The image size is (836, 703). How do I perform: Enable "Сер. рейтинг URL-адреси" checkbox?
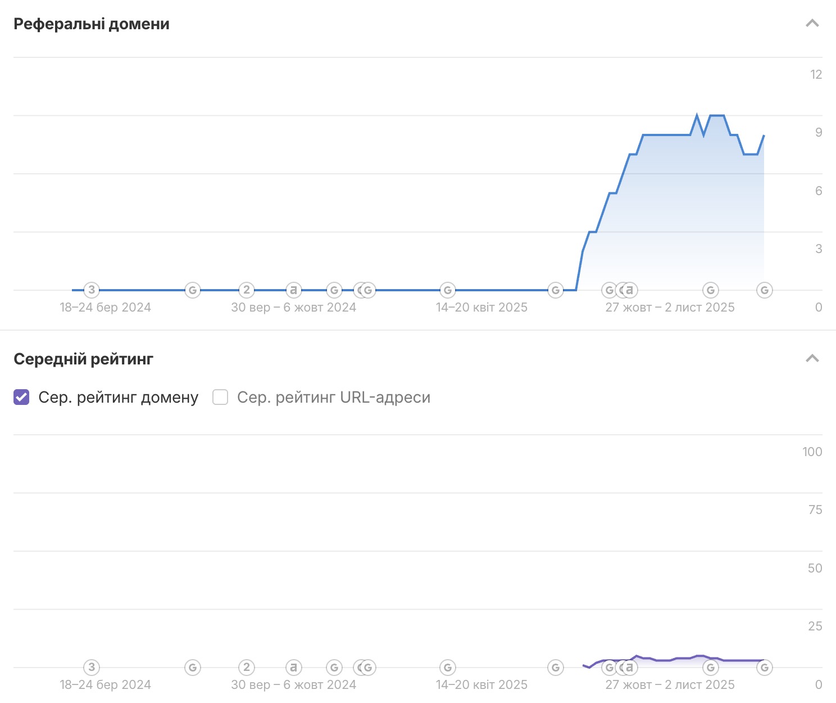[220, 398]
